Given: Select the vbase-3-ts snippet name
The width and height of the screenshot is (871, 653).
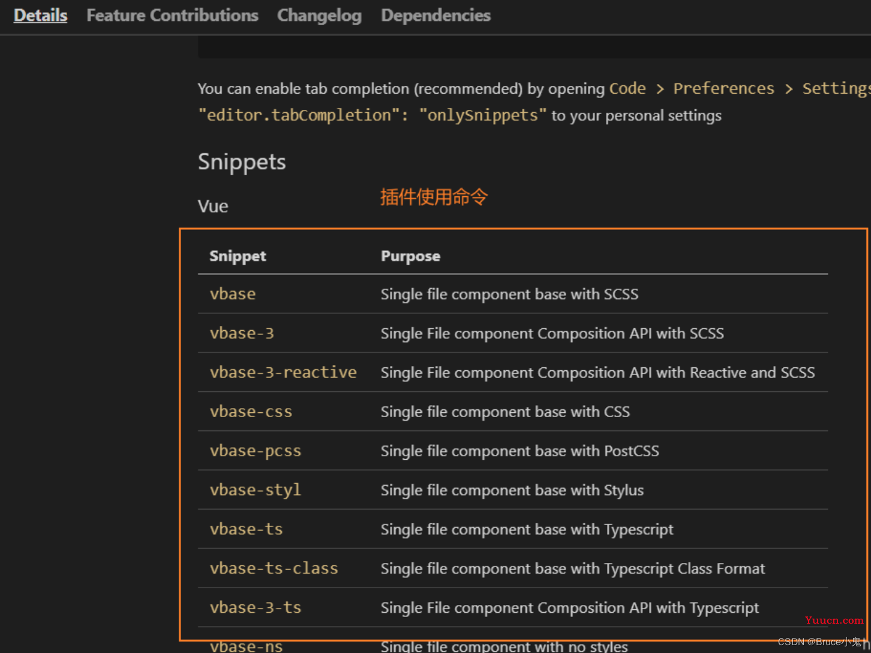Looking at the screenshot, I should pos(256,607).
